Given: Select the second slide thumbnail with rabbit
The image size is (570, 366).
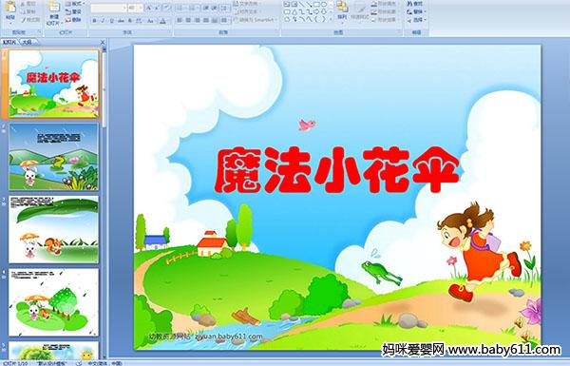Looking at the screenshot, I should [x=53, y=157].
